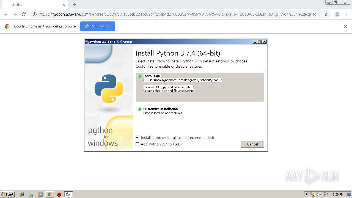Open volume control in system tray
Screen dimensions: 352x198
[319, 194]
